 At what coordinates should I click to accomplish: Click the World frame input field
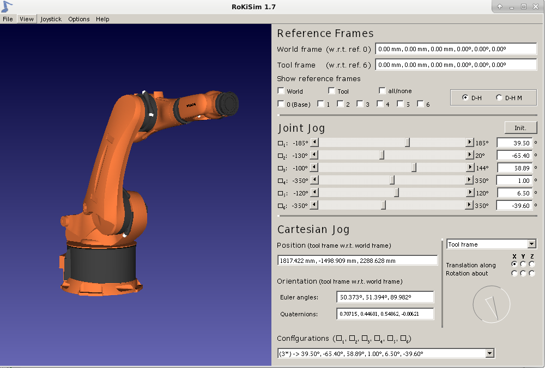coord(456,49)
